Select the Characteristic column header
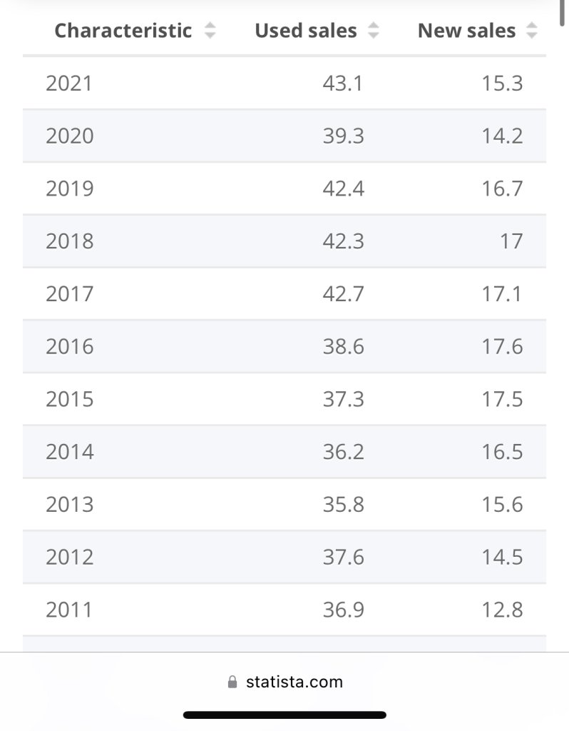The width and height of the screenshot is (569, 731). (123, 31)
